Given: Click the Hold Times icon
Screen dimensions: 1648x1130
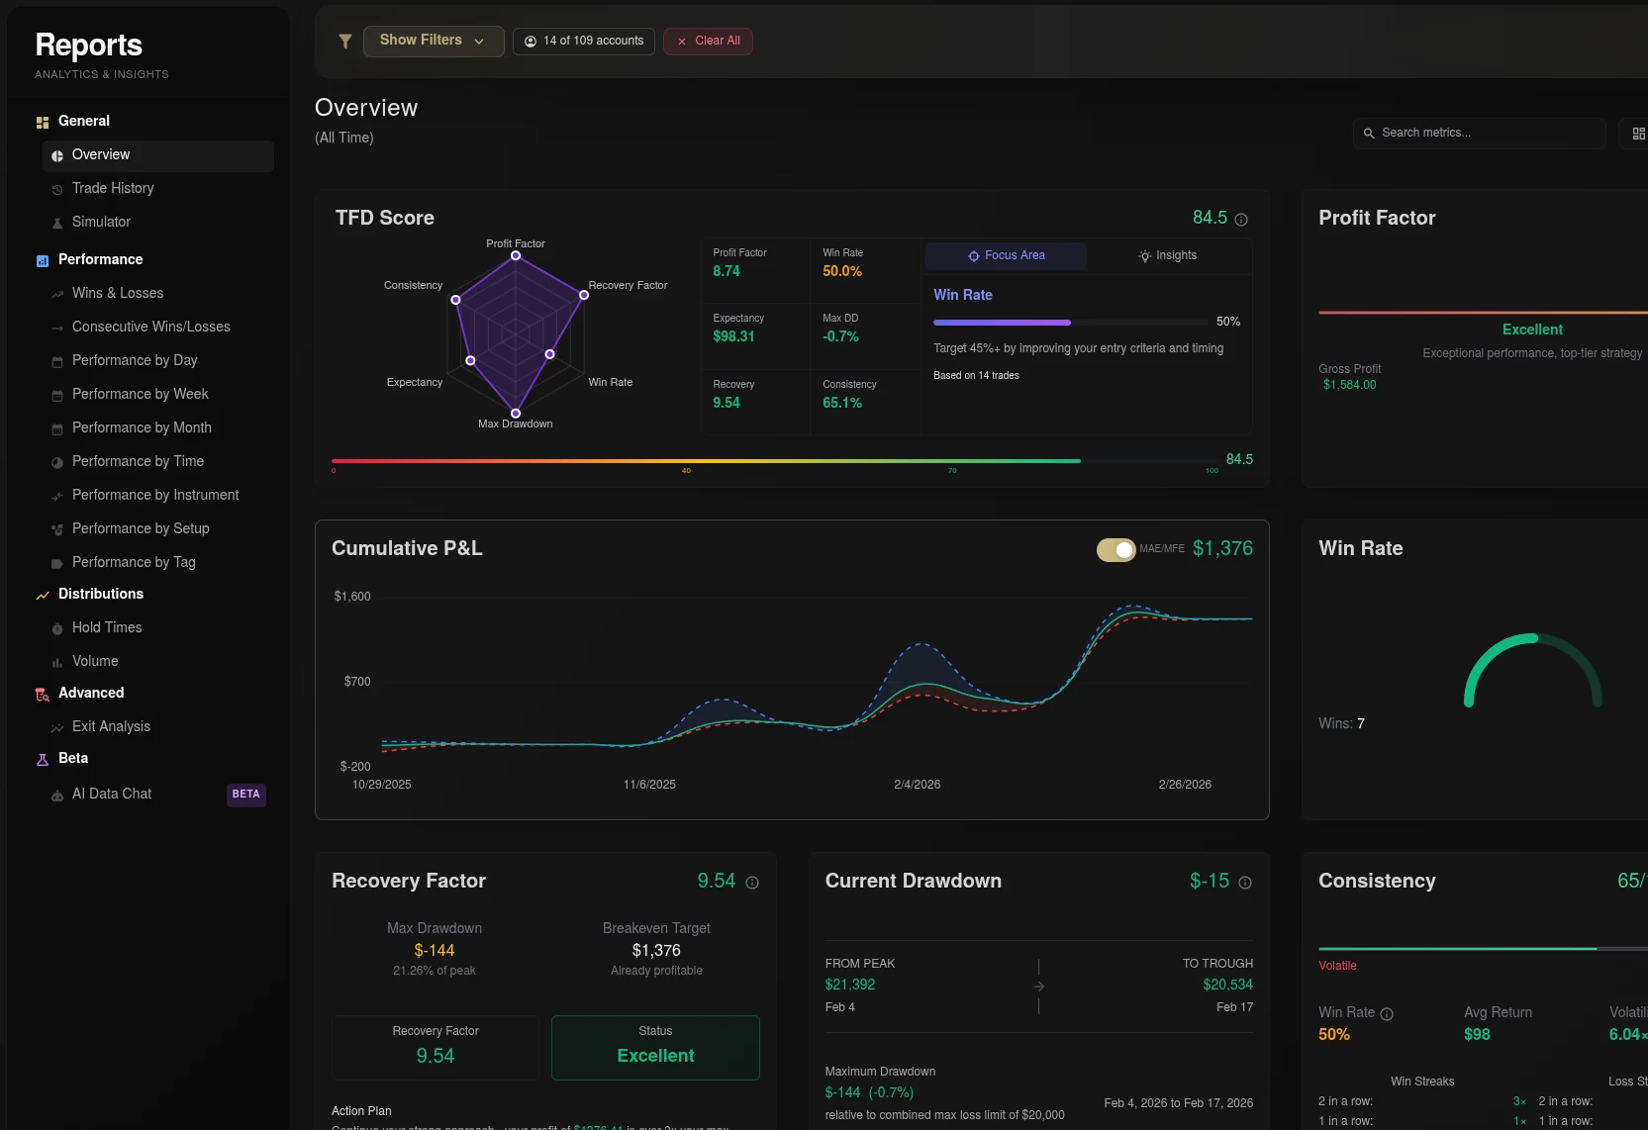Looking at the screenshot, I should pyautogui.click(x=57, y=628).
